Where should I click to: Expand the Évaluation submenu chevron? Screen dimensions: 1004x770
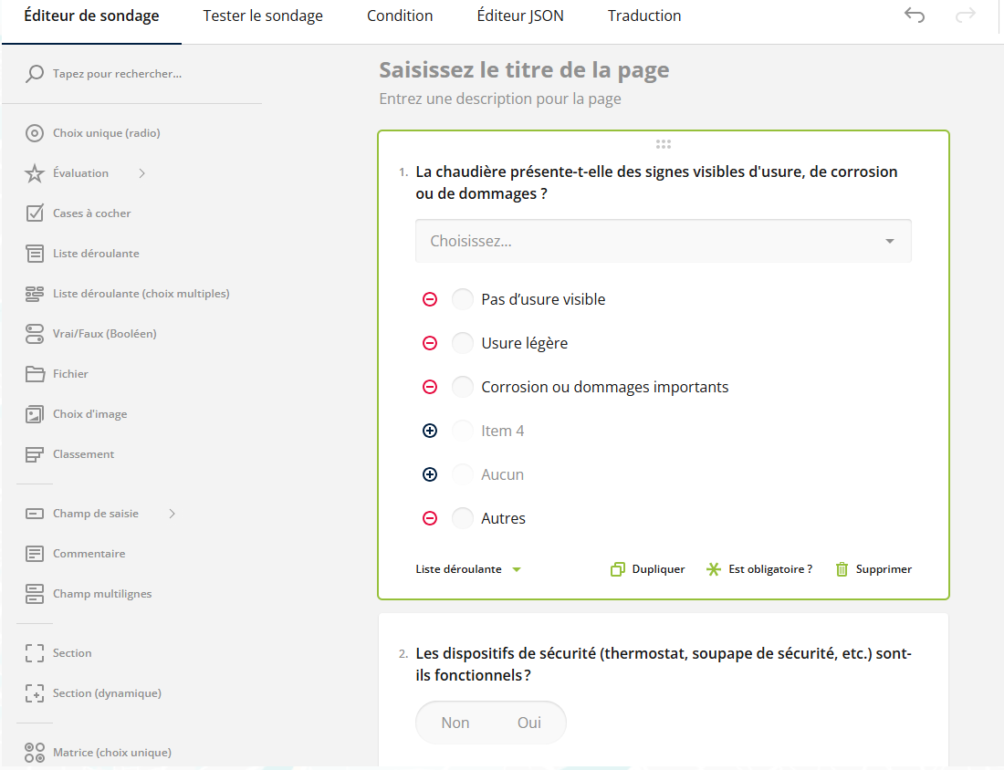click(x=142, y=173)
